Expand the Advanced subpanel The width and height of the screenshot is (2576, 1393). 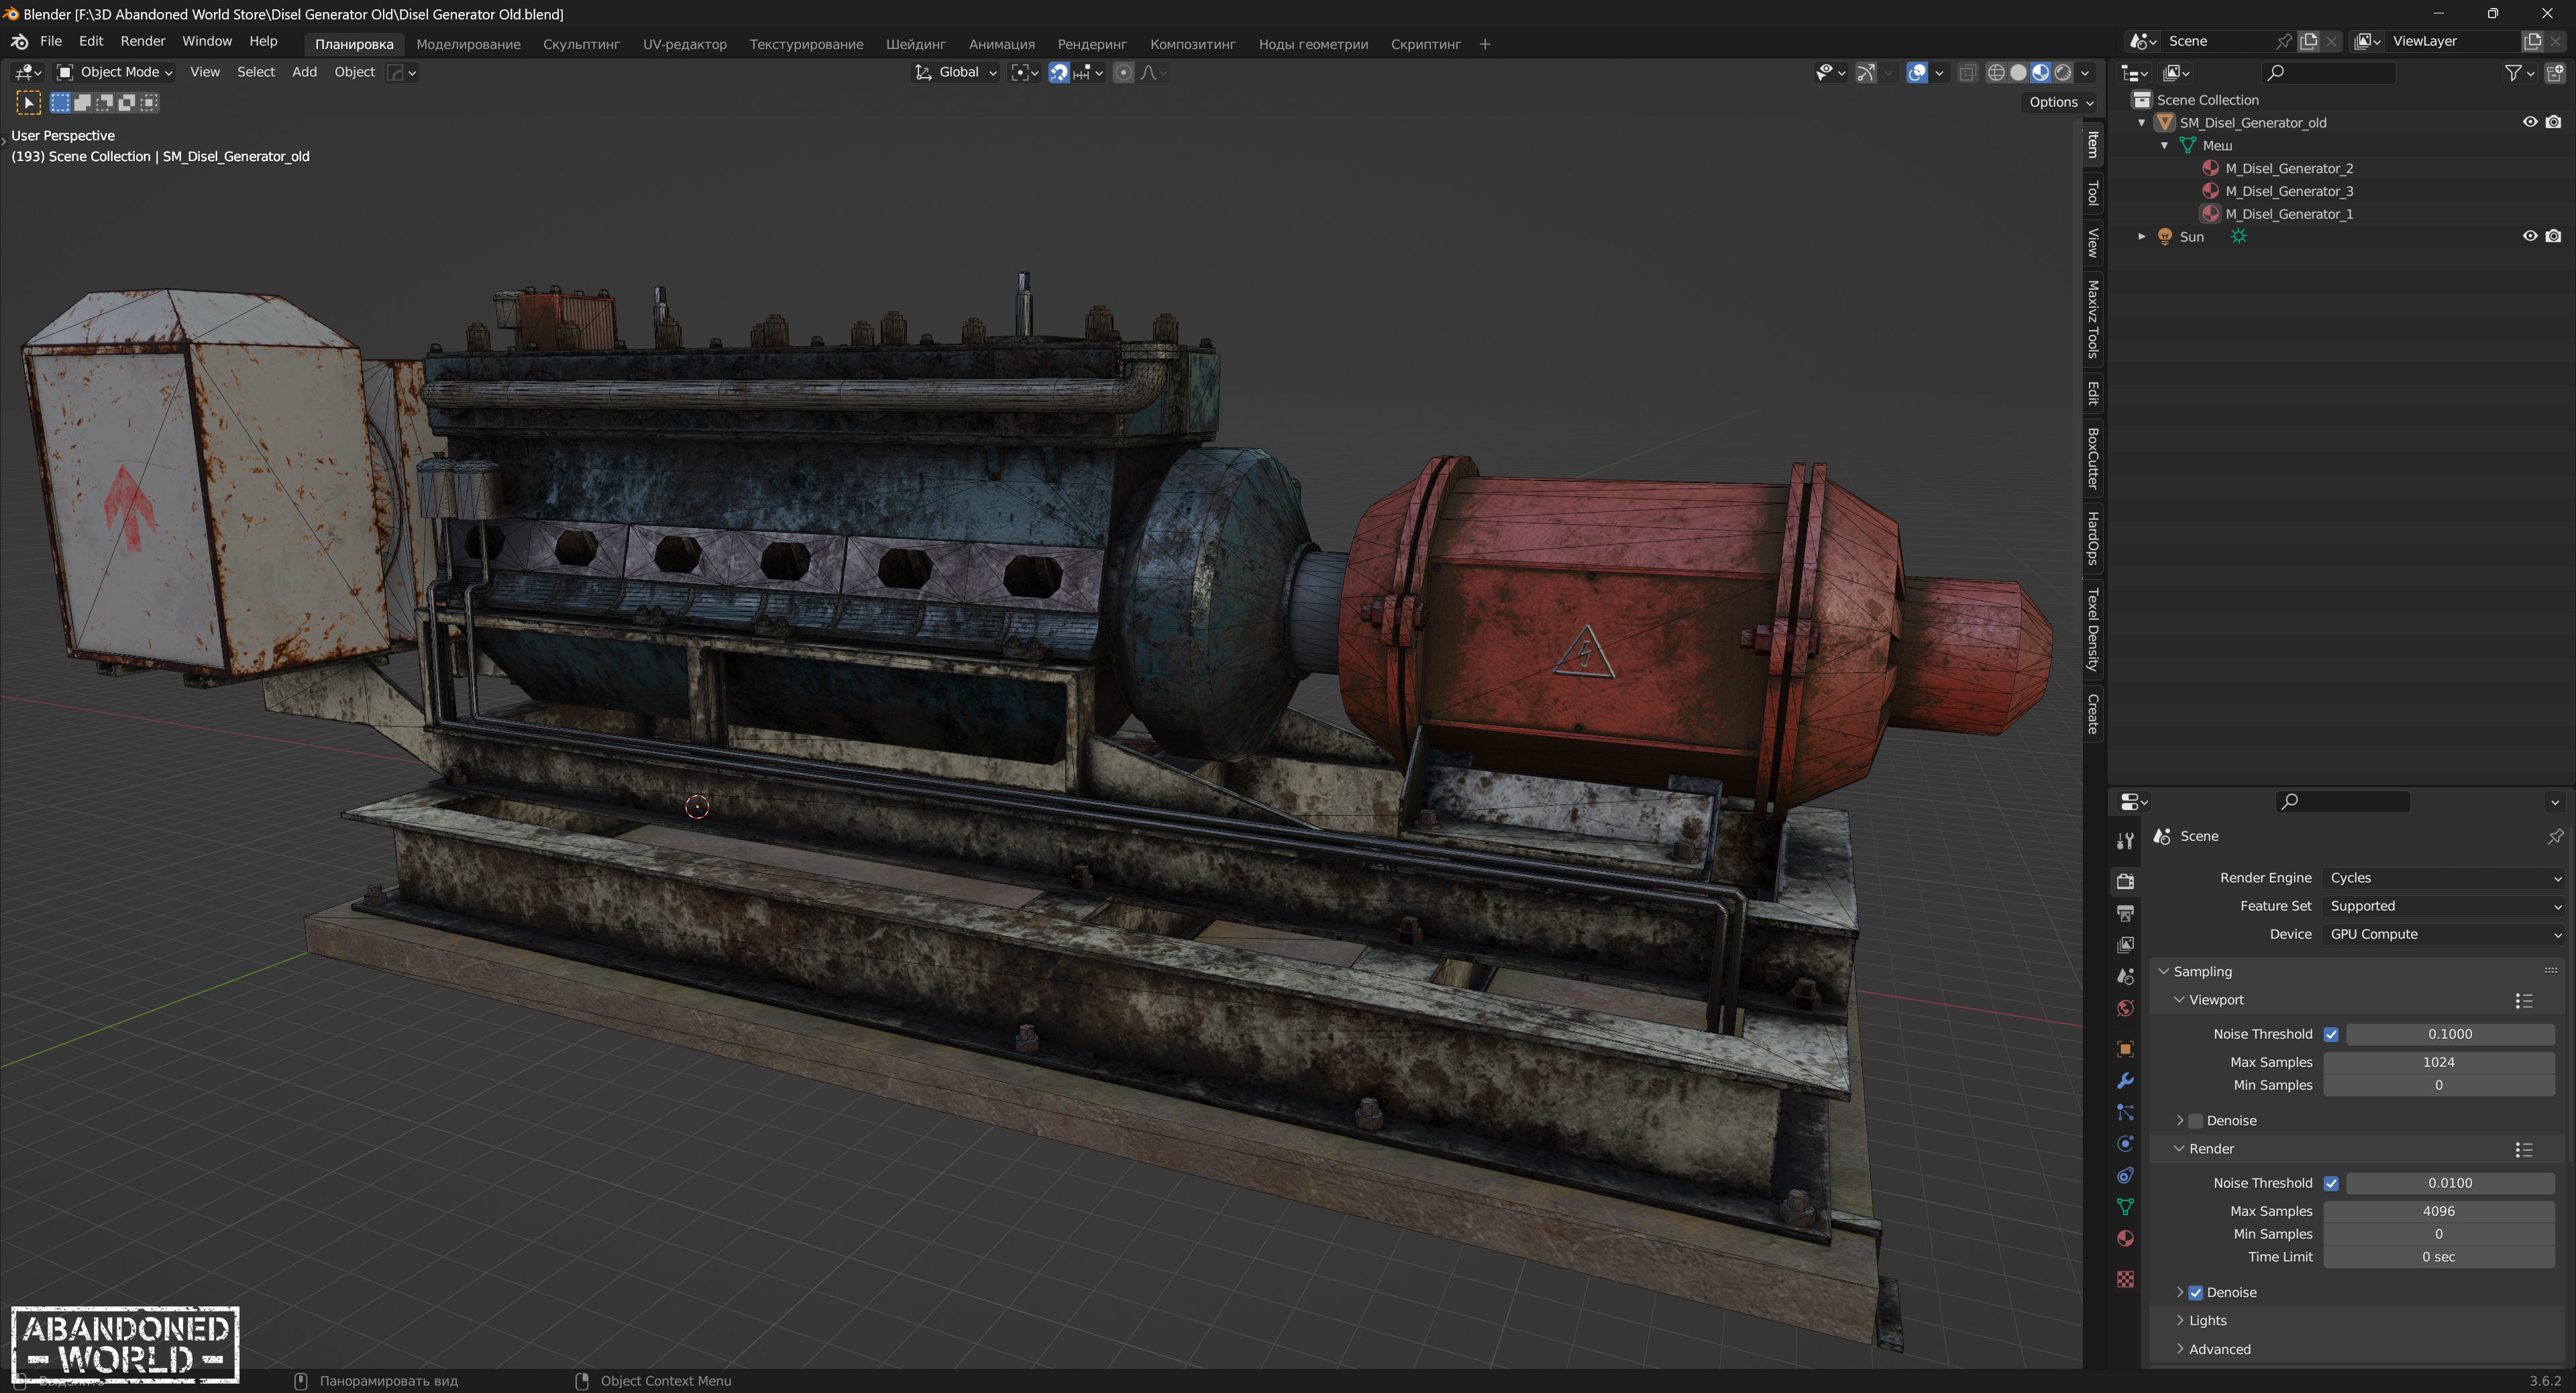[x=2180, y=1350]
